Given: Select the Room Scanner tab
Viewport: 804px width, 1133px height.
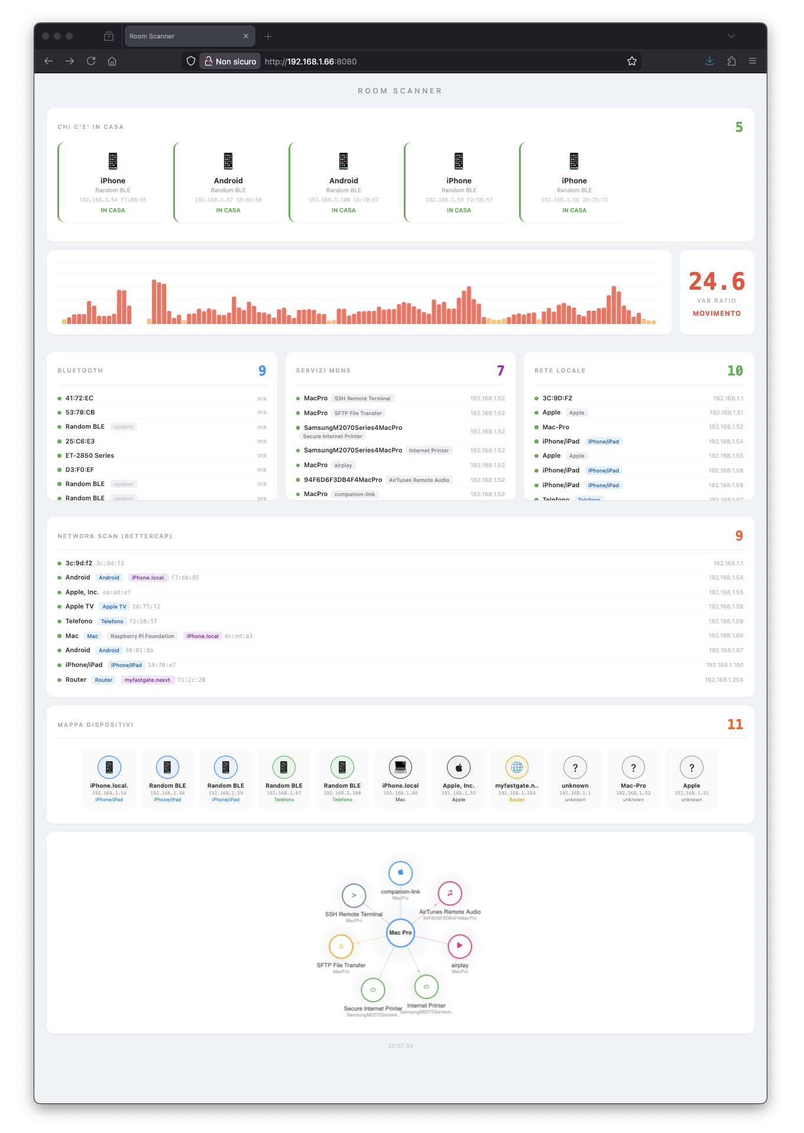Looking at the screenshot, I should (x=189, y=36).
